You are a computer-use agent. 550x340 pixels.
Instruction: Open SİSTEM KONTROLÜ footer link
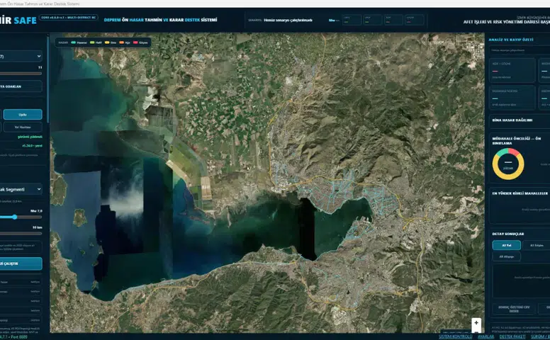pos(455,336)
